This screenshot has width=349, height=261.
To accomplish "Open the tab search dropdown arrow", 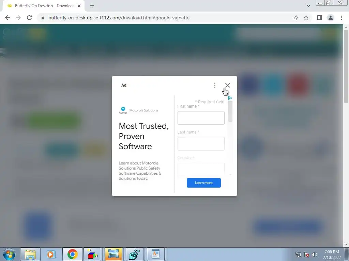I will (x=308, y=6).
